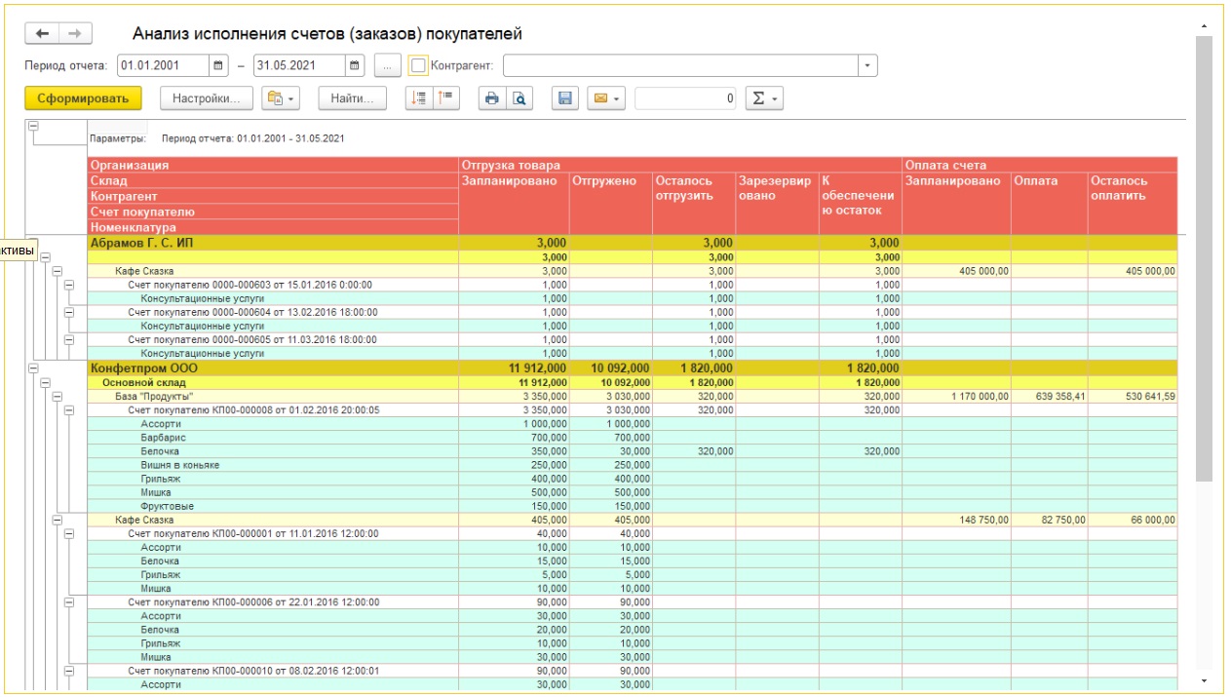Click the print icon
The height and width of the screenshot is (697, 1231).
point(492,98)
